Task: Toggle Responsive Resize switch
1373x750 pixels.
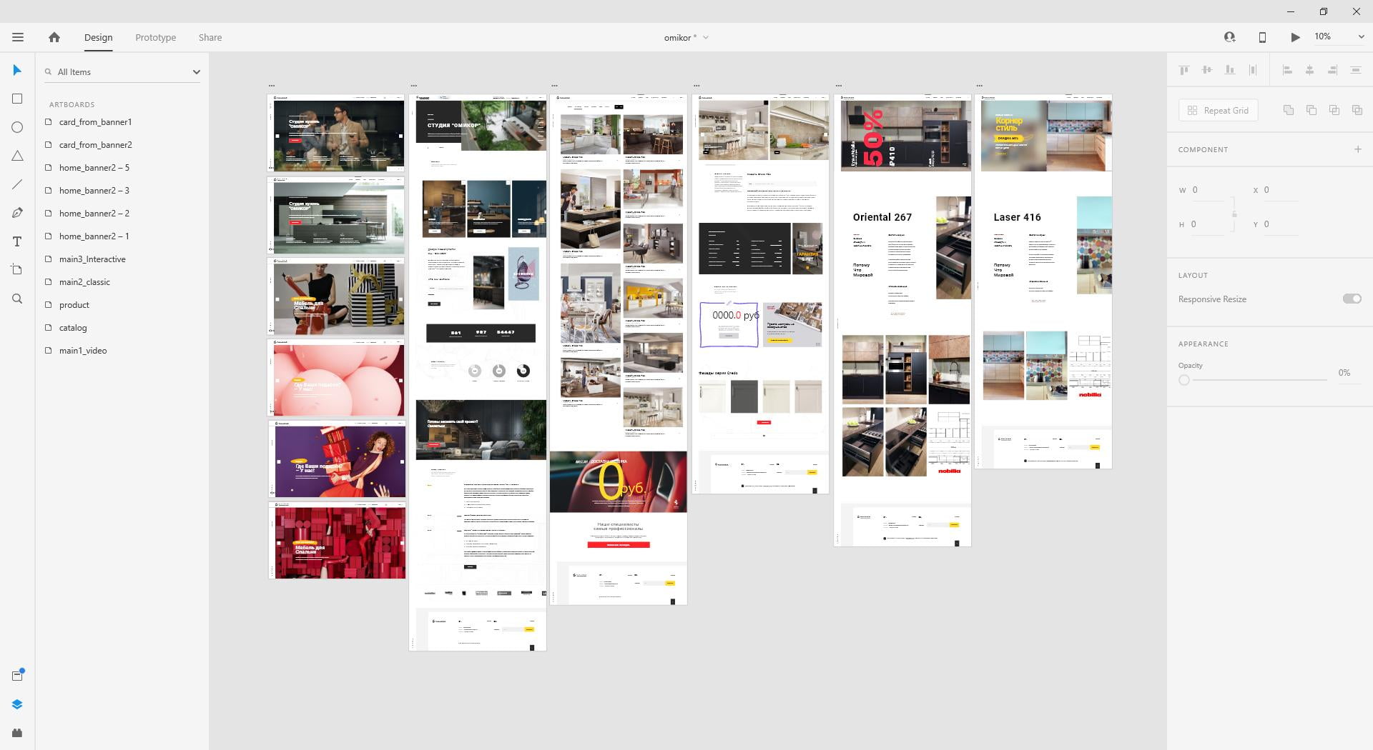Action: click(x=1352, y=299)
